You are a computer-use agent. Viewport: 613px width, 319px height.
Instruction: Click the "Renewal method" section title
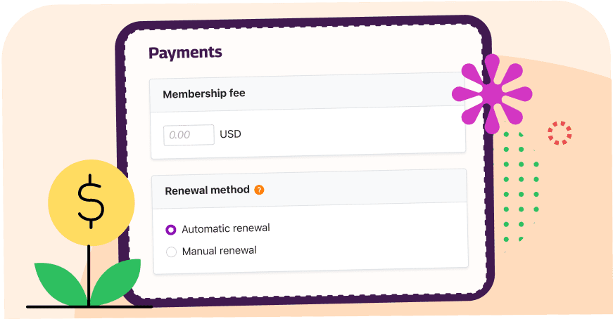pos(207,190)
